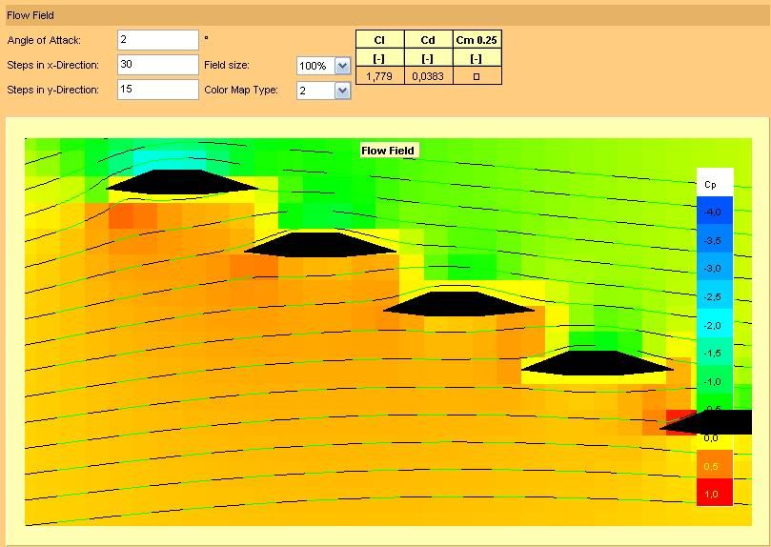Viewport: 771px width, 547px height.
Task: Click the 1,0 red legend swatch
Action: (x=715, y=492)
